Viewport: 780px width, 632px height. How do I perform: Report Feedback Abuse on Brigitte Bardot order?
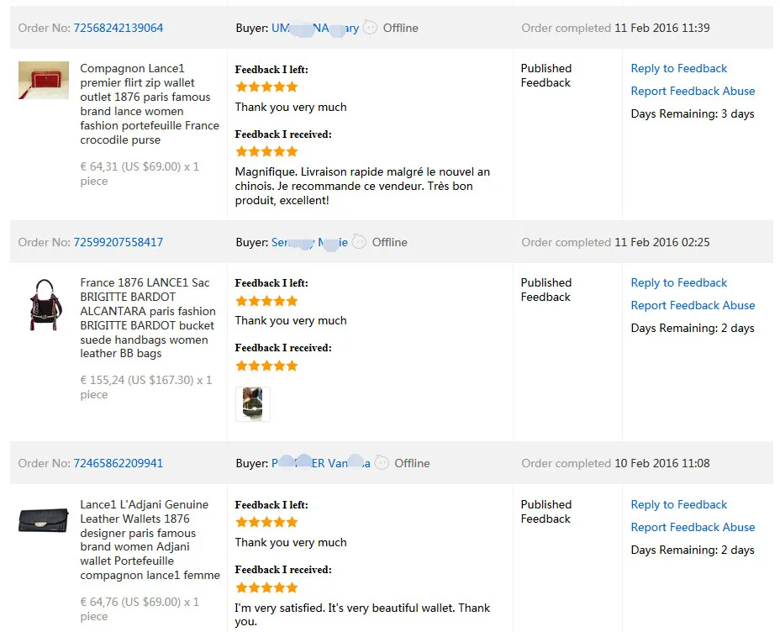693,305
